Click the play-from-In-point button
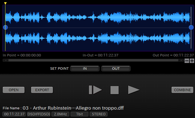This screenshot has width=195, height=118. point(95,90)
